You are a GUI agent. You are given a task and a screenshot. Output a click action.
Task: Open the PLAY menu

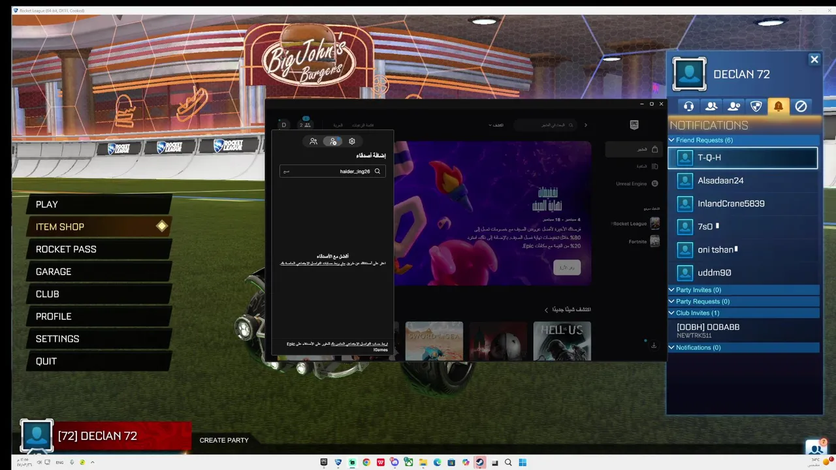point(98,204)
